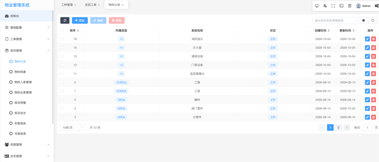Open the 10条/页 page size dropdown

[x=73, y=128]
